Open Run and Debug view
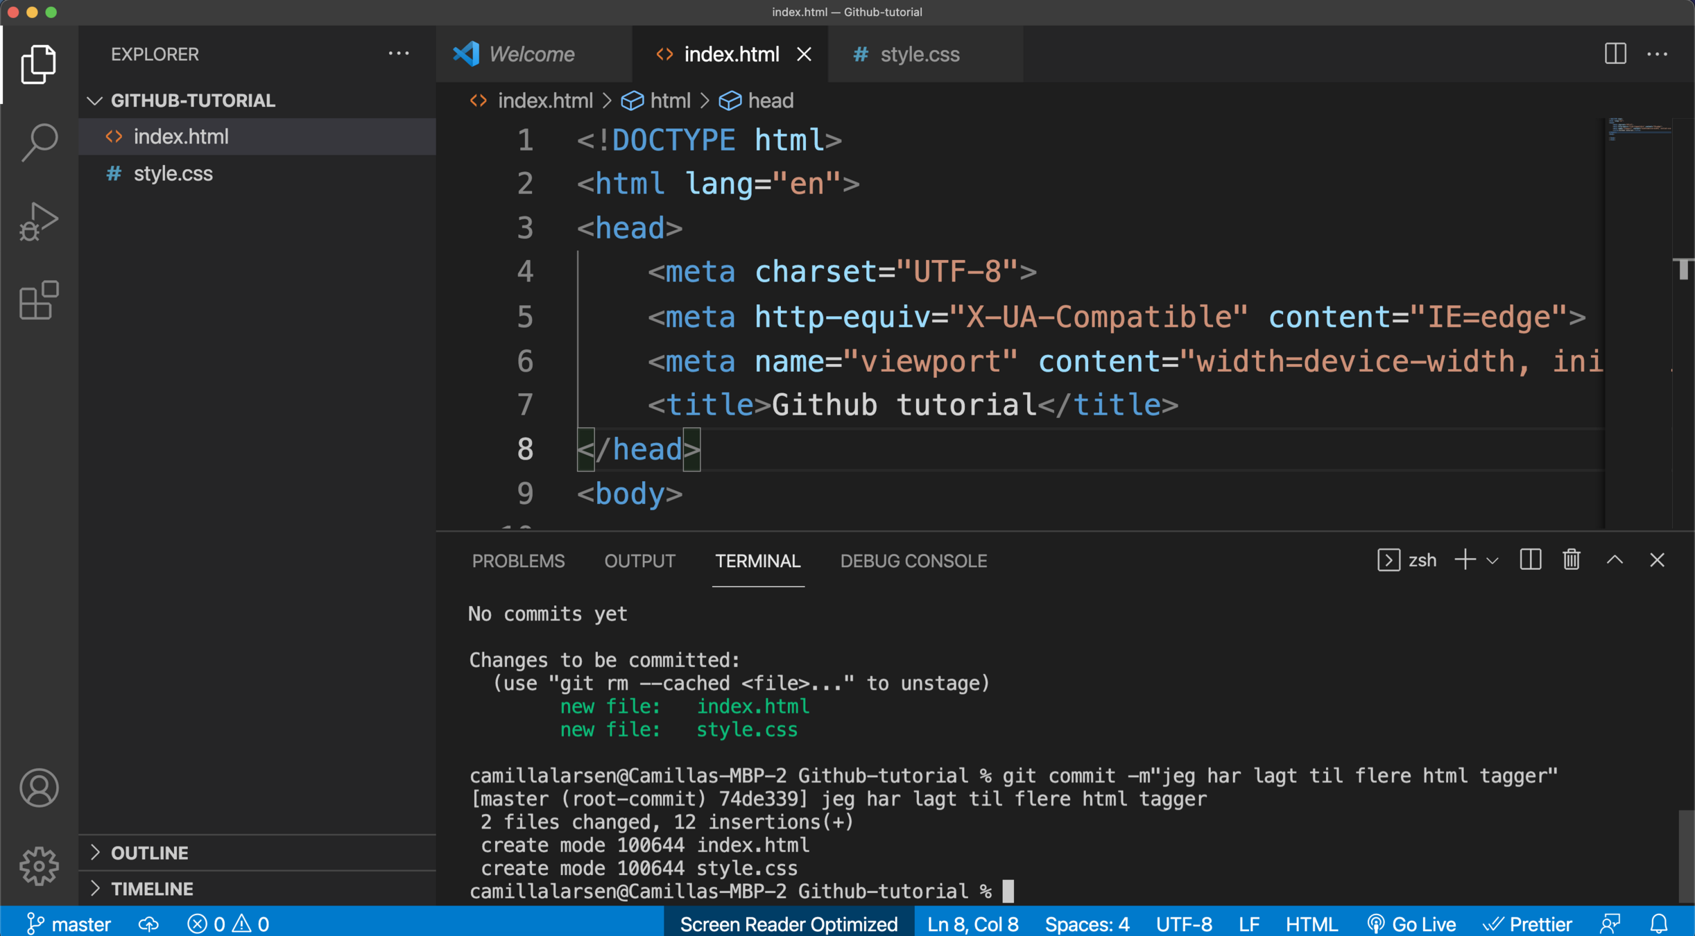 (x=39, y=223)
